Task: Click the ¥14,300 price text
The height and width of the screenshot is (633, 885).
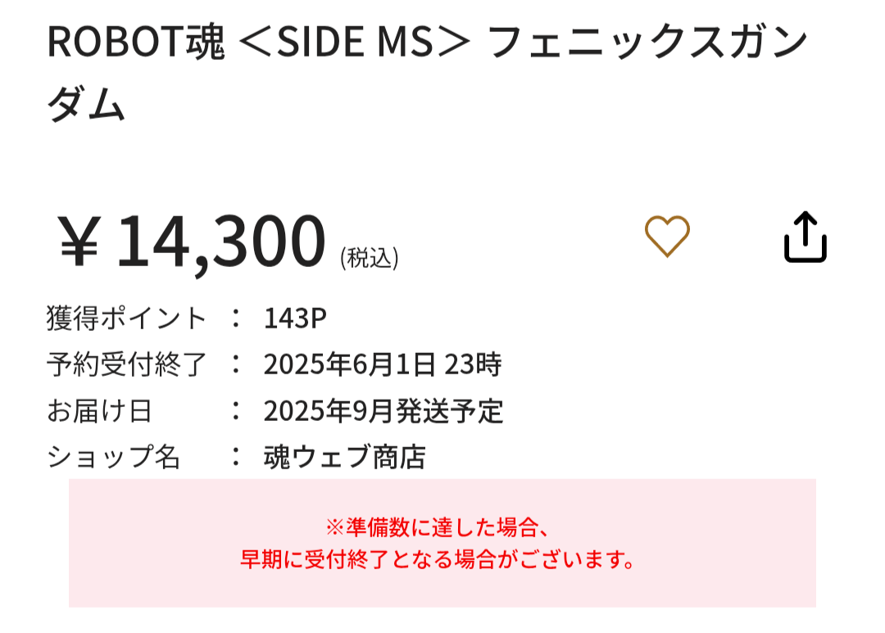Action: coord(193,242)
